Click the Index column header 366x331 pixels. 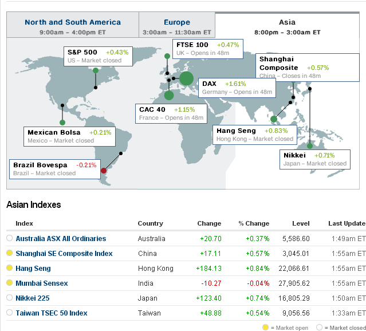coord(24,223)
